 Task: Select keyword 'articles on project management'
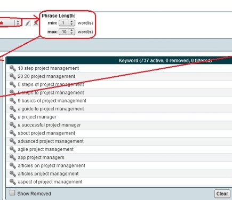point(51,166)
